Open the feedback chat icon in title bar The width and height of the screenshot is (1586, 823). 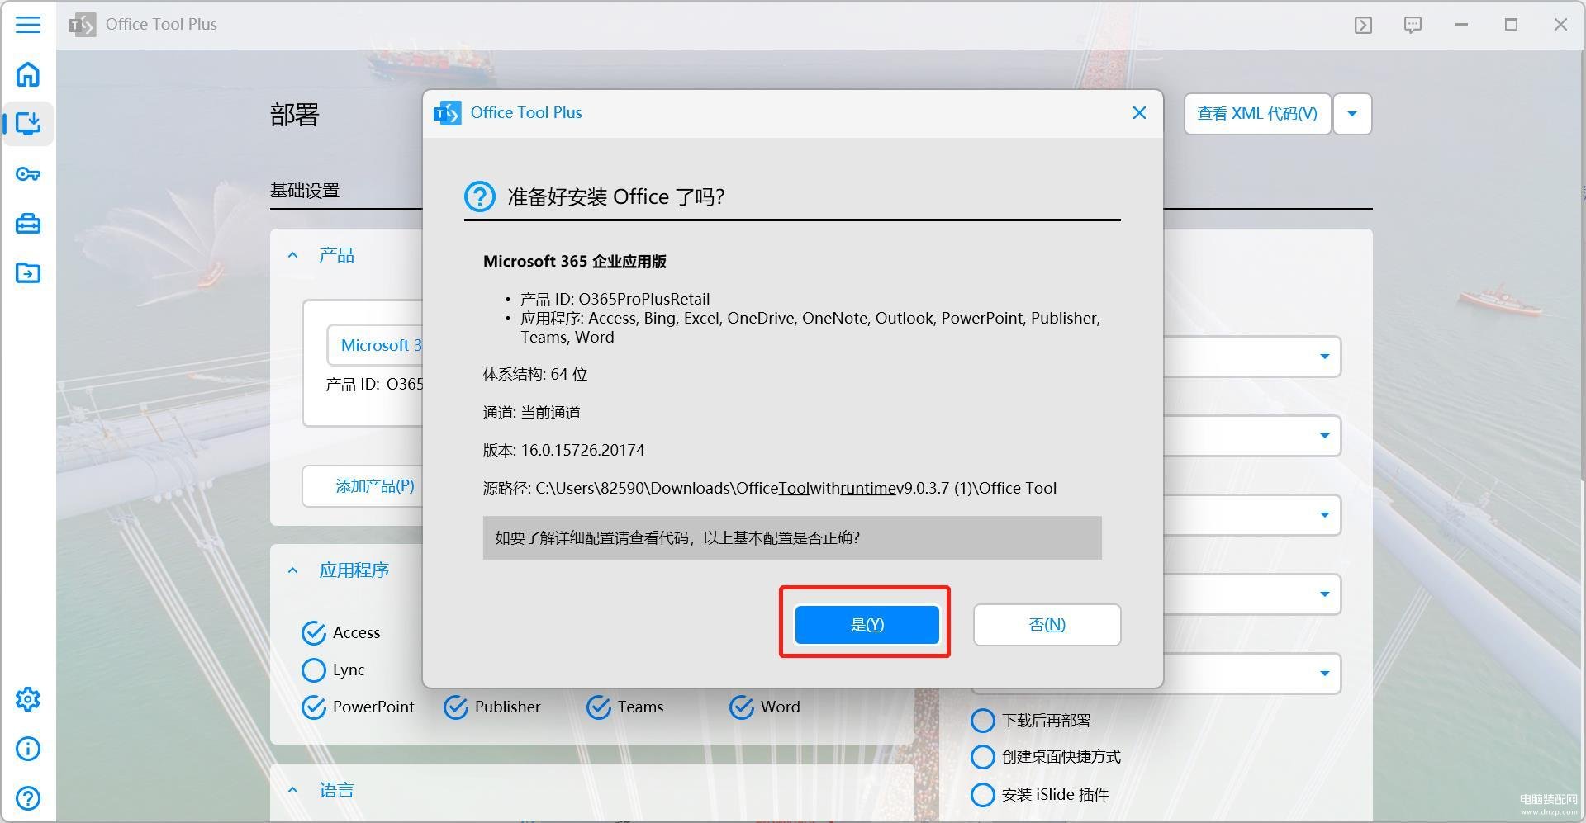[1413, 25]
